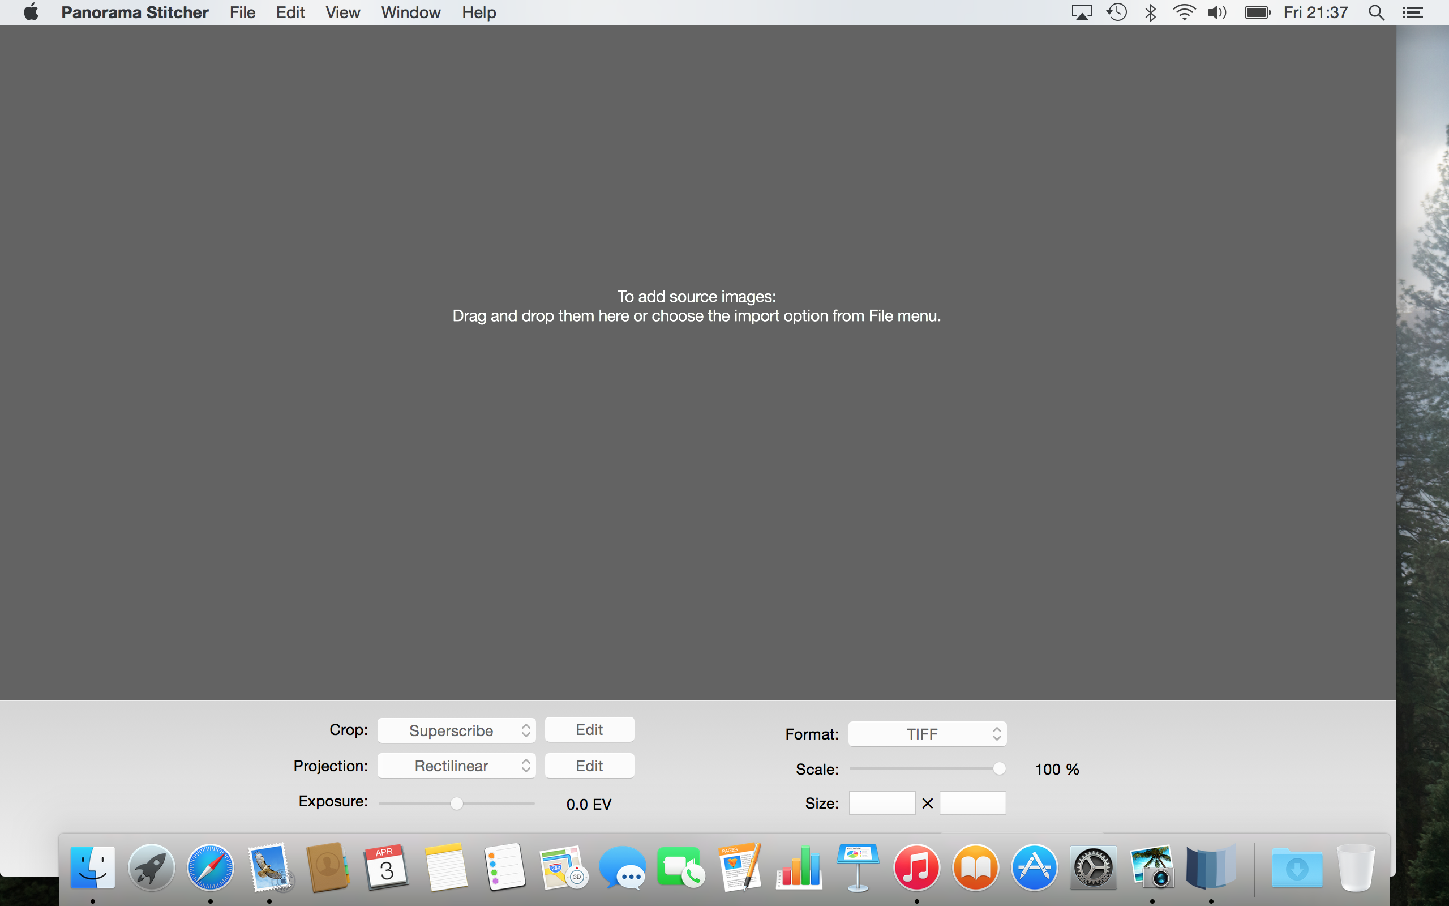The width and height of the screenshot is (1449, 906).
Task: Click the Size height input field
Action: point(973,803)
